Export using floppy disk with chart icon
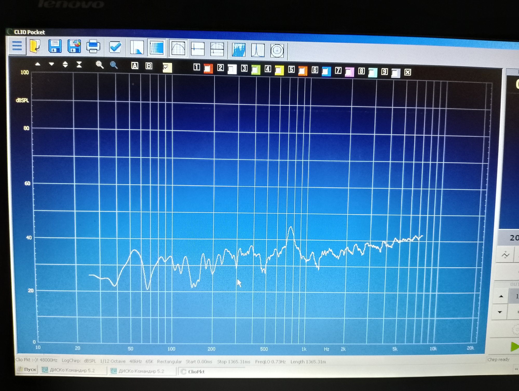Image resolution: width=519 pixels, height=391 pixels. coord(74,46)
